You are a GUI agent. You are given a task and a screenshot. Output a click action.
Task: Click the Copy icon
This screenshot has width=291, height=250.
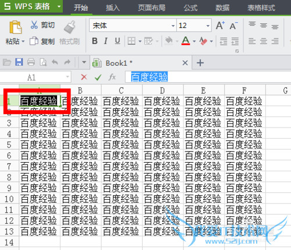[34, 41]
